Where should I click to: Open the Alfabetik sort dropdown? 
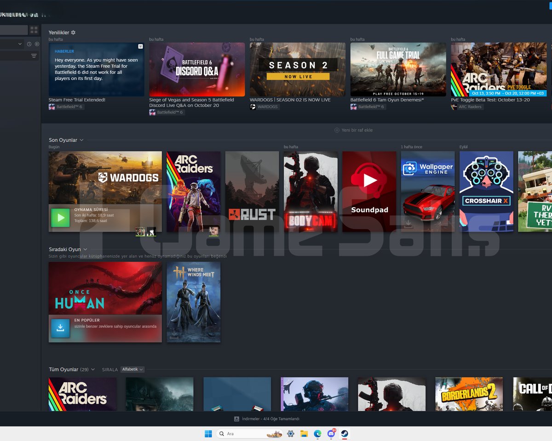(132, 369)
